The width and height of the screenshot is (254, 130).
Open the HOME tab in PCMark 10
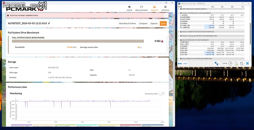129,8
